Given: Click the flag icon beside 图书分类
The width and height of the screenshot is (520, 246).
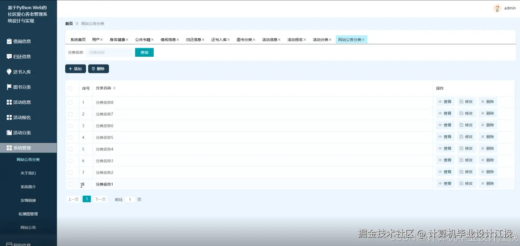Looking at the screenshot, I should 9,87.
